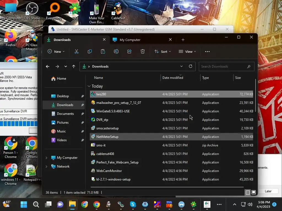Collapse the Today group
The height and width of the screenshot is (211, 282).
89,86
